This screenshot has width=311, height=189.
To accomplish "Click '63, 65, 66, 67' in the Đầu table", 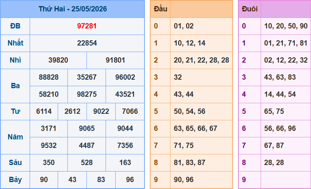I will [x=196, y=128].
